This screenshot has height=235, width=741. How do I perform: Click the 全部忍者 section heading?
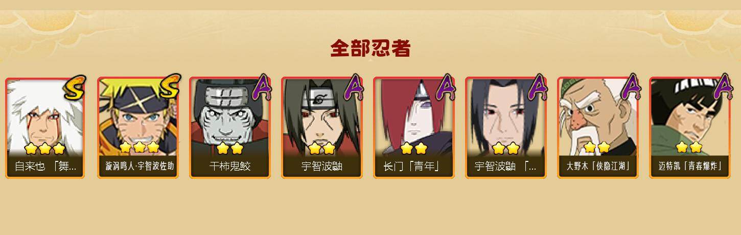tap(371, 48)
